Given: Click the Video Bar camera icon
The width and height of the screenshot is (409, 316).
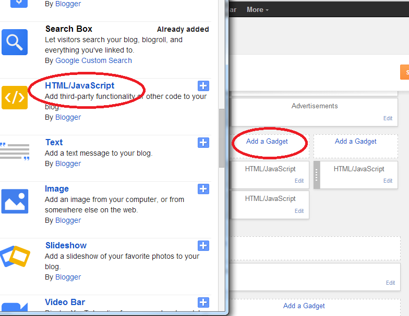Looking at the screenshot, I should (15, 307).
